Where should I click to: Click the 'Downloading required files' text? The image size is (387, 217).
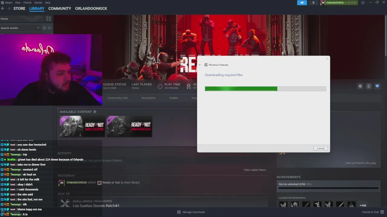pos(224,75)
